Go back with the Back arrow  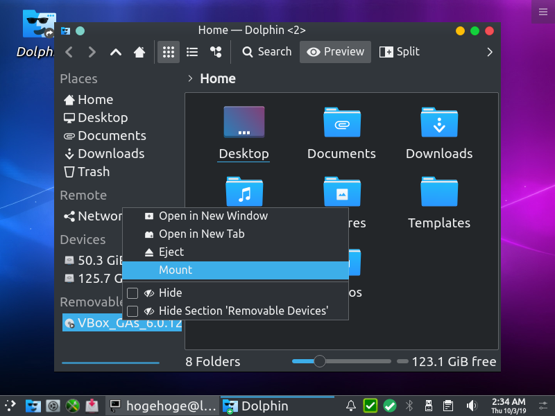(69, 52)
